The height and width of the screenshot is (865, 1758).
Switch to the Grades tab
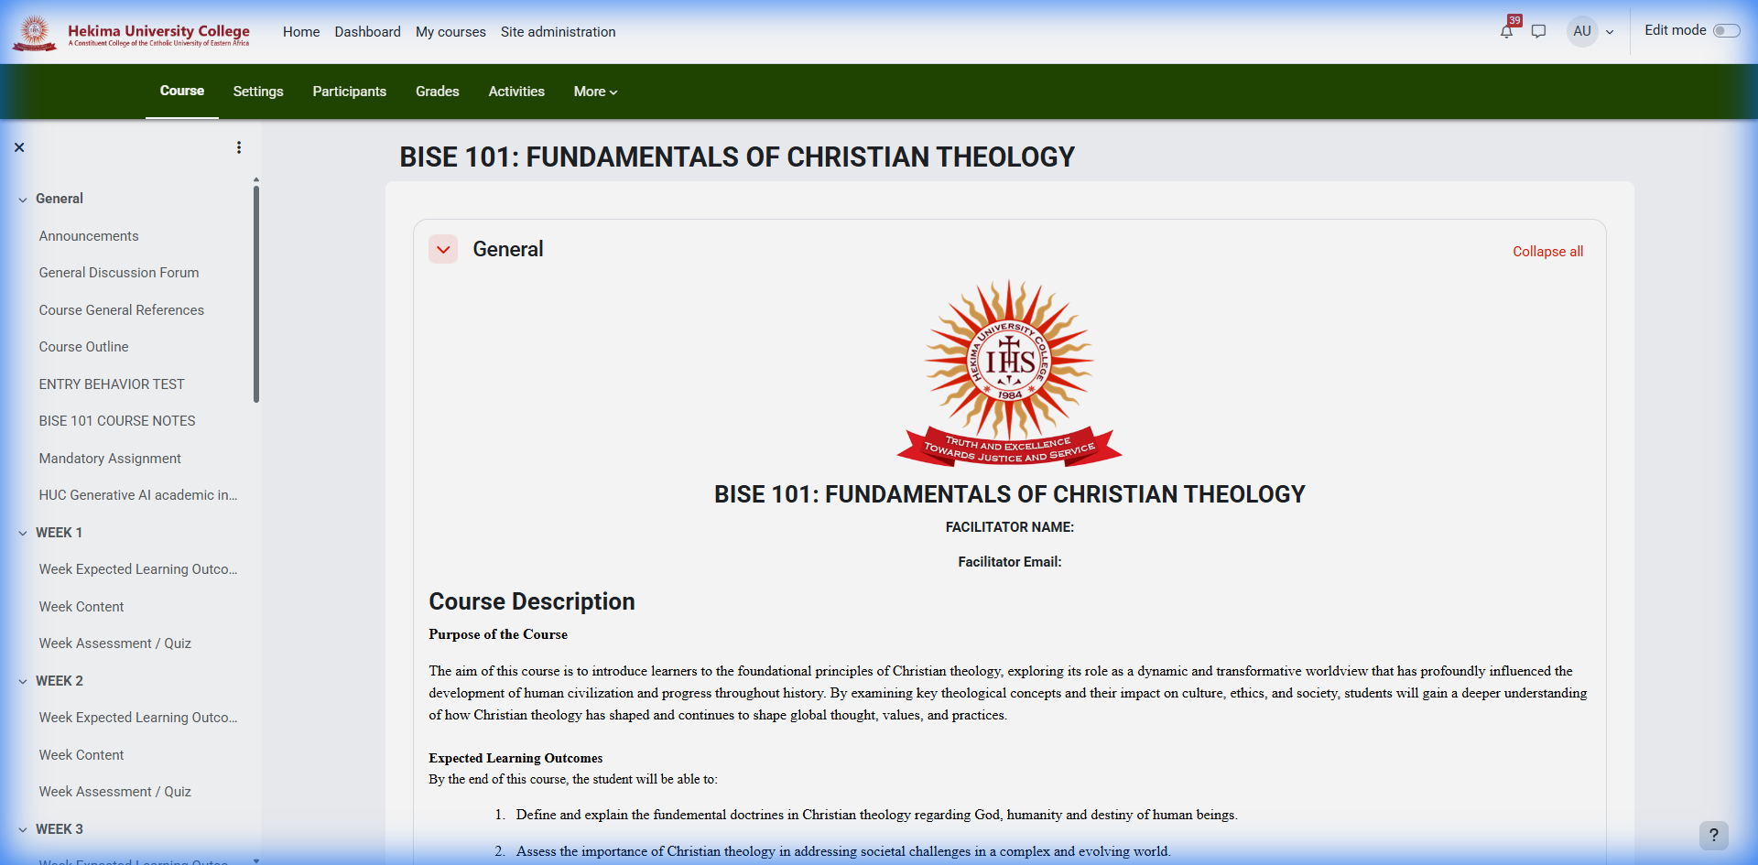(x=438, y=92)
